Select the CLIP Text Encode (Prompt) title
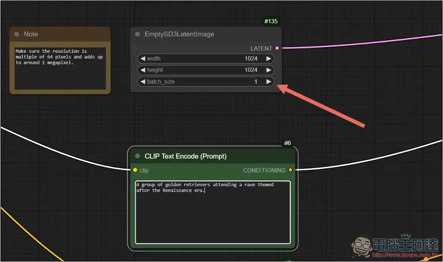443x262 pixels. 186,156
